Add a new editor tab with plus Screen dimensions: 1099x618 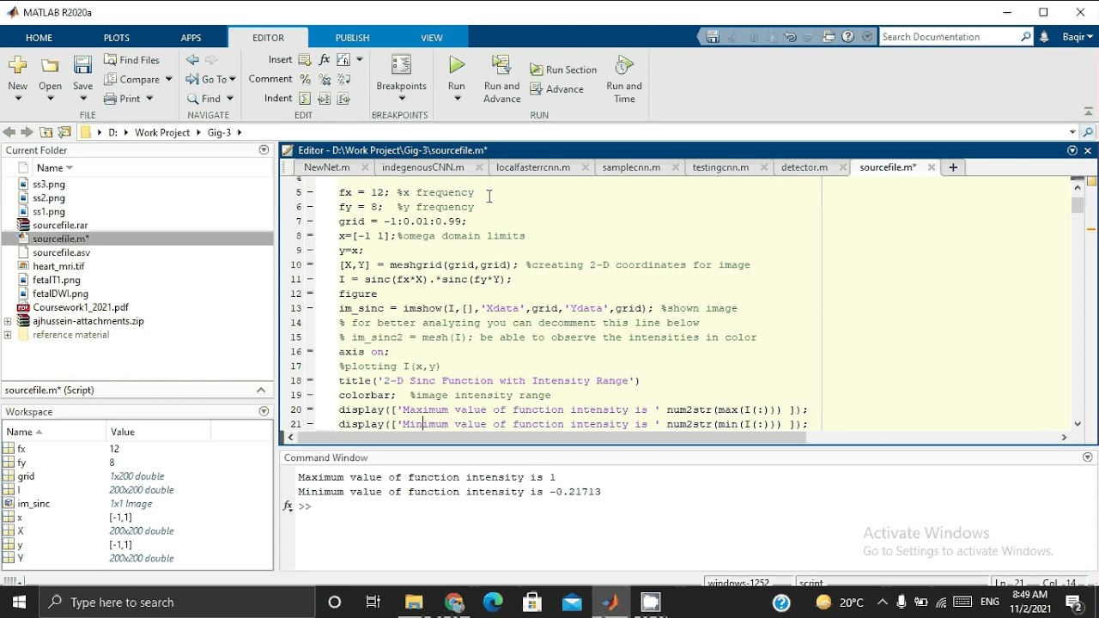pyautogui.click(x=953, y=167)
